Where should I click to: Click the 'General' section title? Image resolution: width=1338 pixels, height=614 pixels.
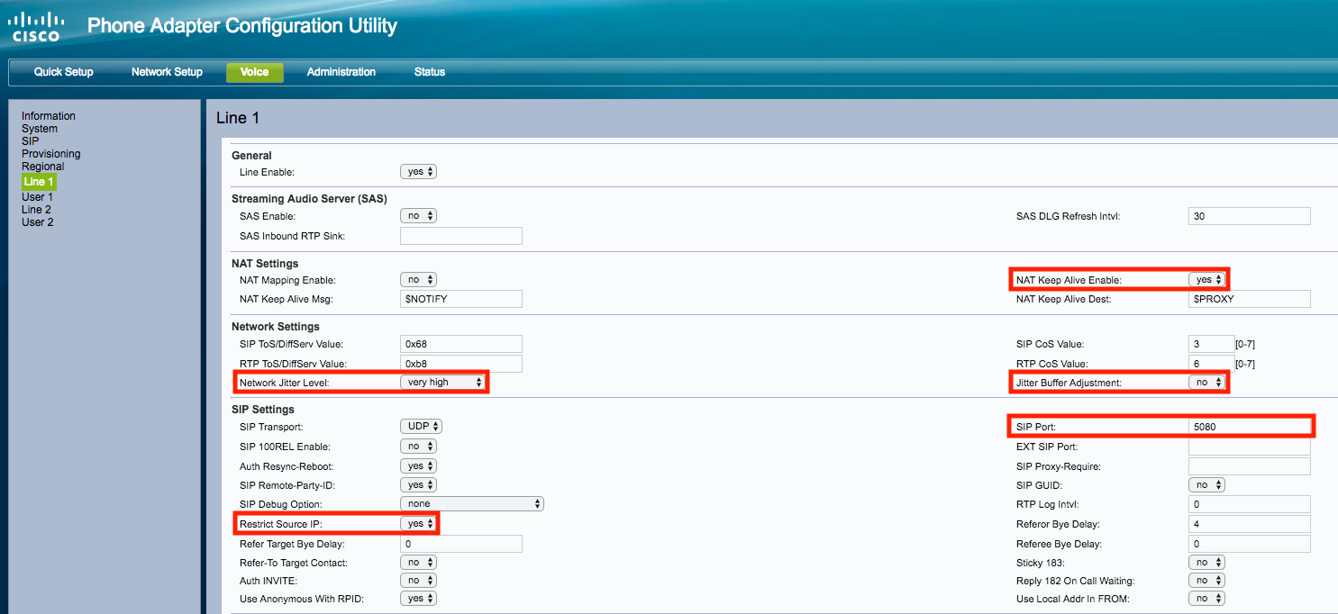pyautogui.click(x=251, y=156)
